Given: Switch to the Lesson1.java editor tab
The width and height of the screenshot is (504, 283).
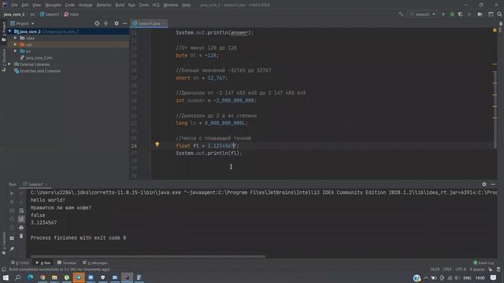Looking at the screenshot, I should pyautogui.click(x=149, y=24).
